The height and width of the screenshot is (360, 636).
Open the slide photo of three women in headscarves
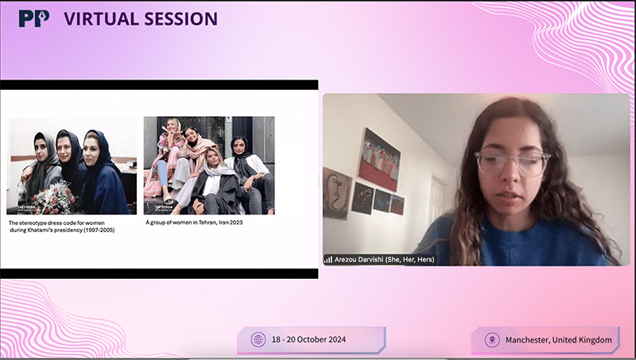(x=72, y=165)
